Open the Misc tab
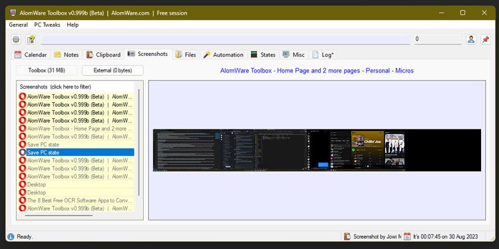This screenshot has width=499, height=249. 293,54
